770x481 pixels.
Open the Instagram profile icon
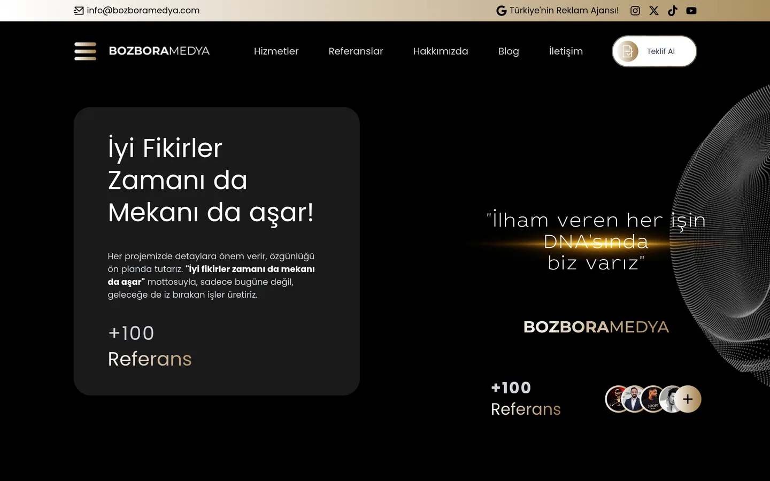pos(635,11)
